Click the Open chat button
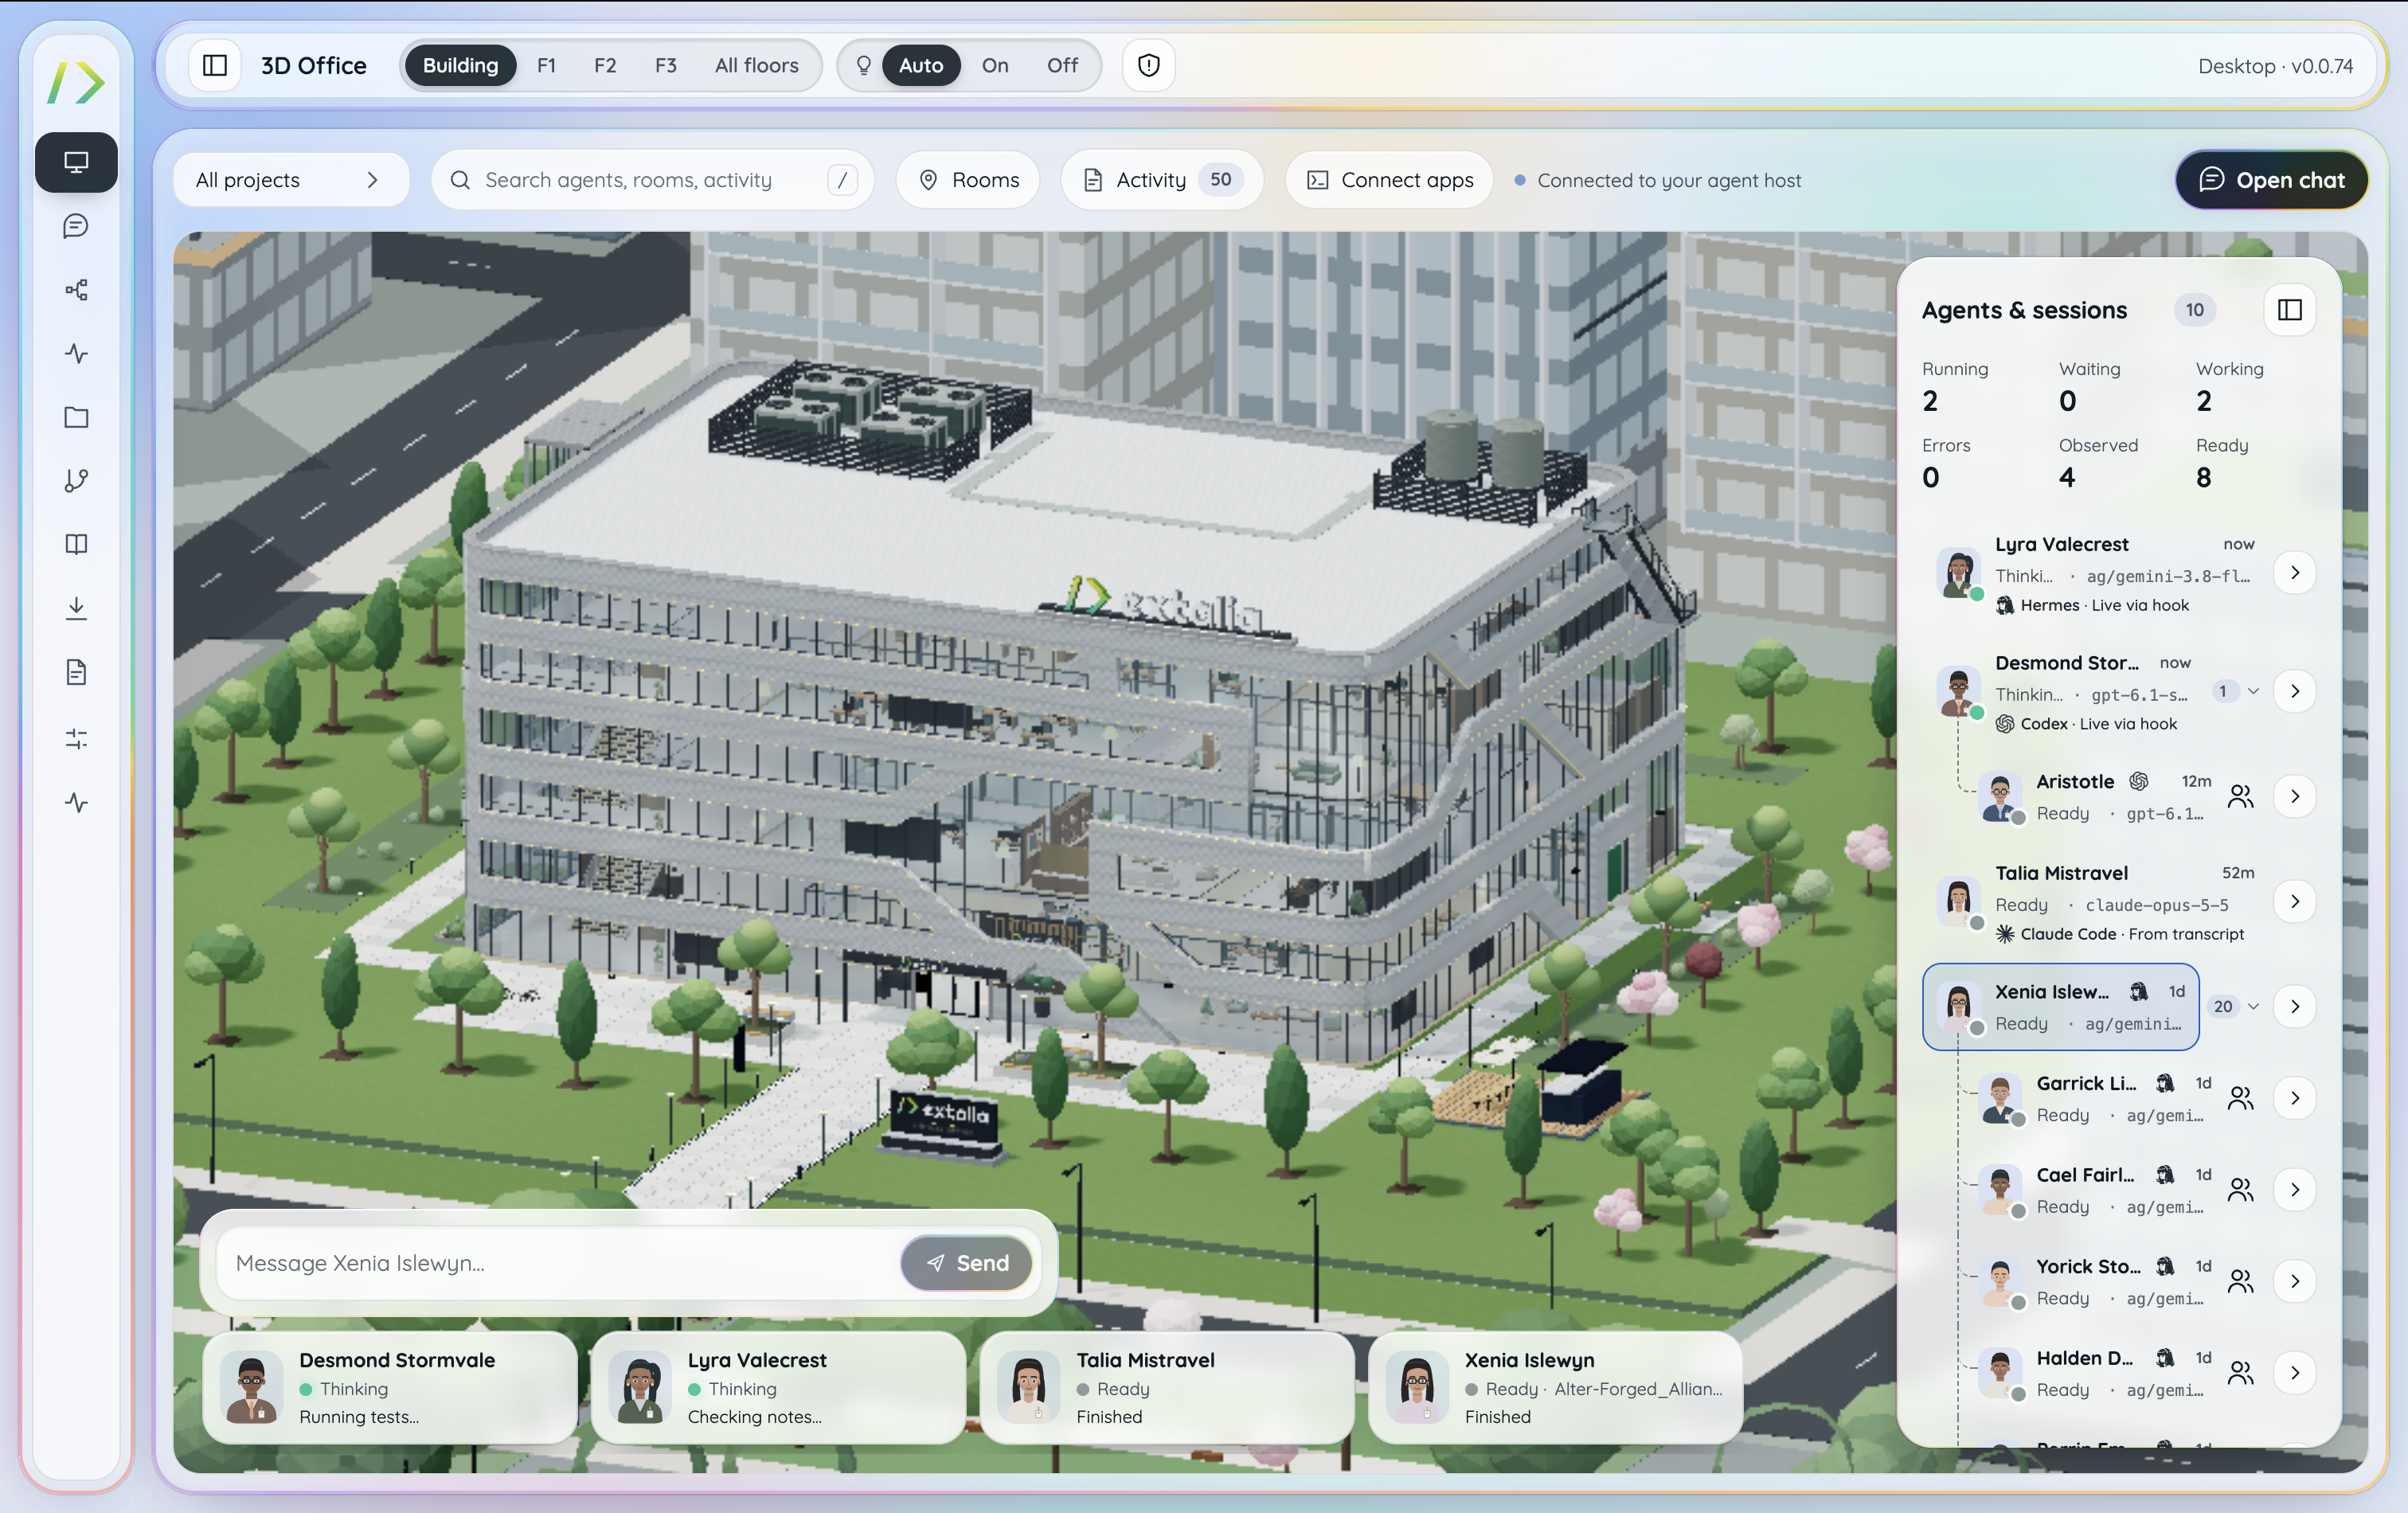 (x=2271, y=180)
